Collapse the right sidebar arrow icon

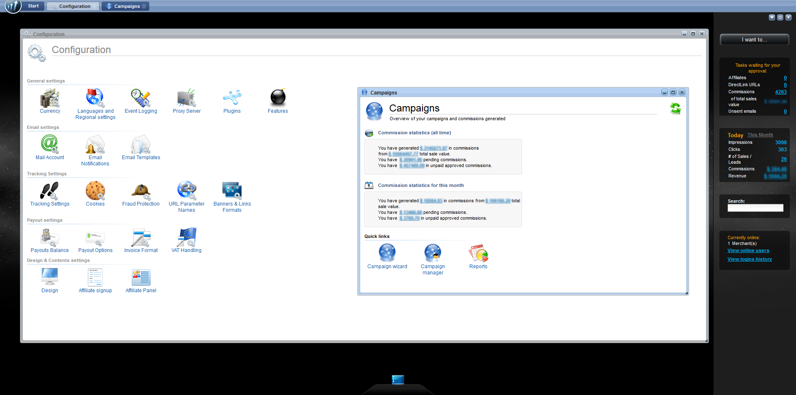coord(788,17)
